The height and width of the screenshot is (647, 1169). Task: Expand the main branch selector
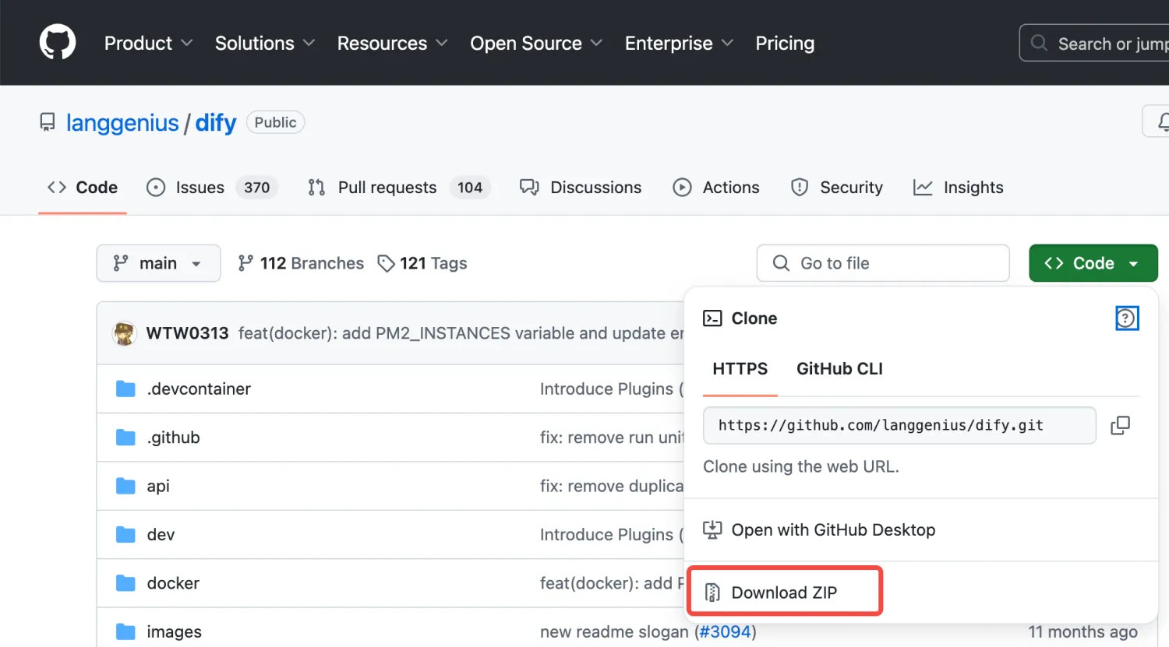tap(158, 263)
